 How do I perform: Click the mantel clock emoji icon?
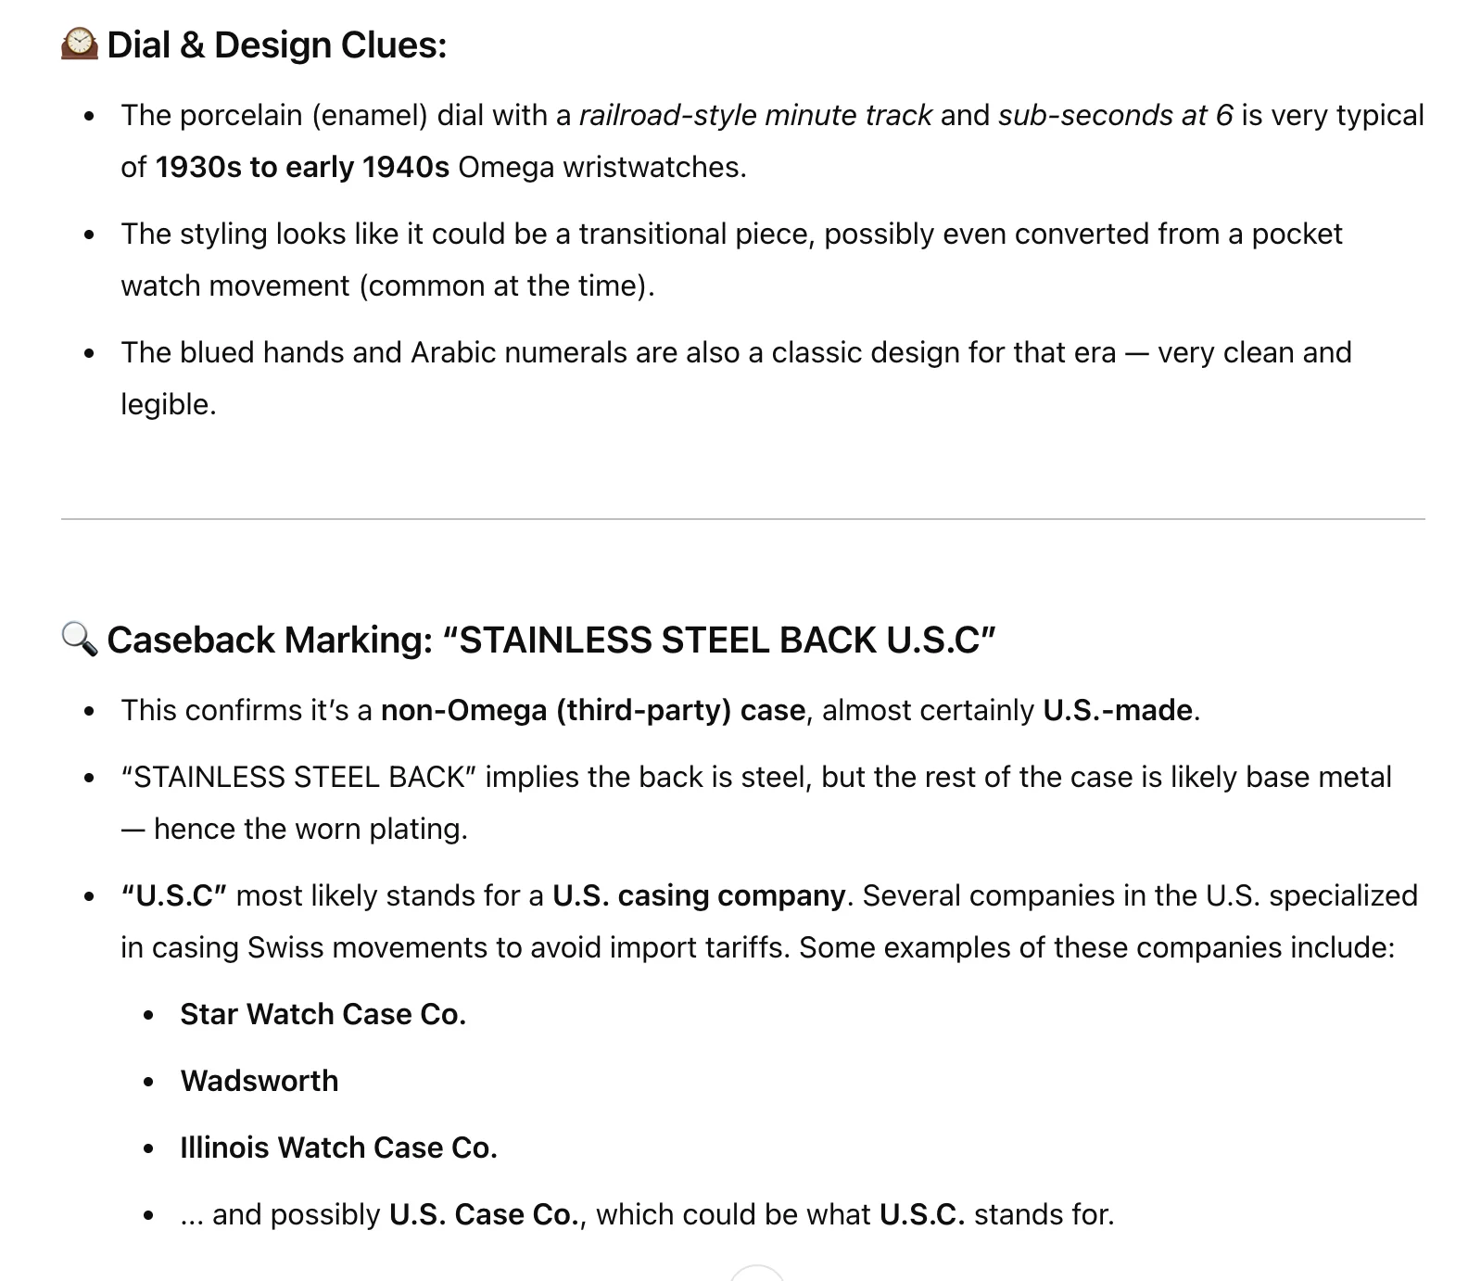[79, 44]
